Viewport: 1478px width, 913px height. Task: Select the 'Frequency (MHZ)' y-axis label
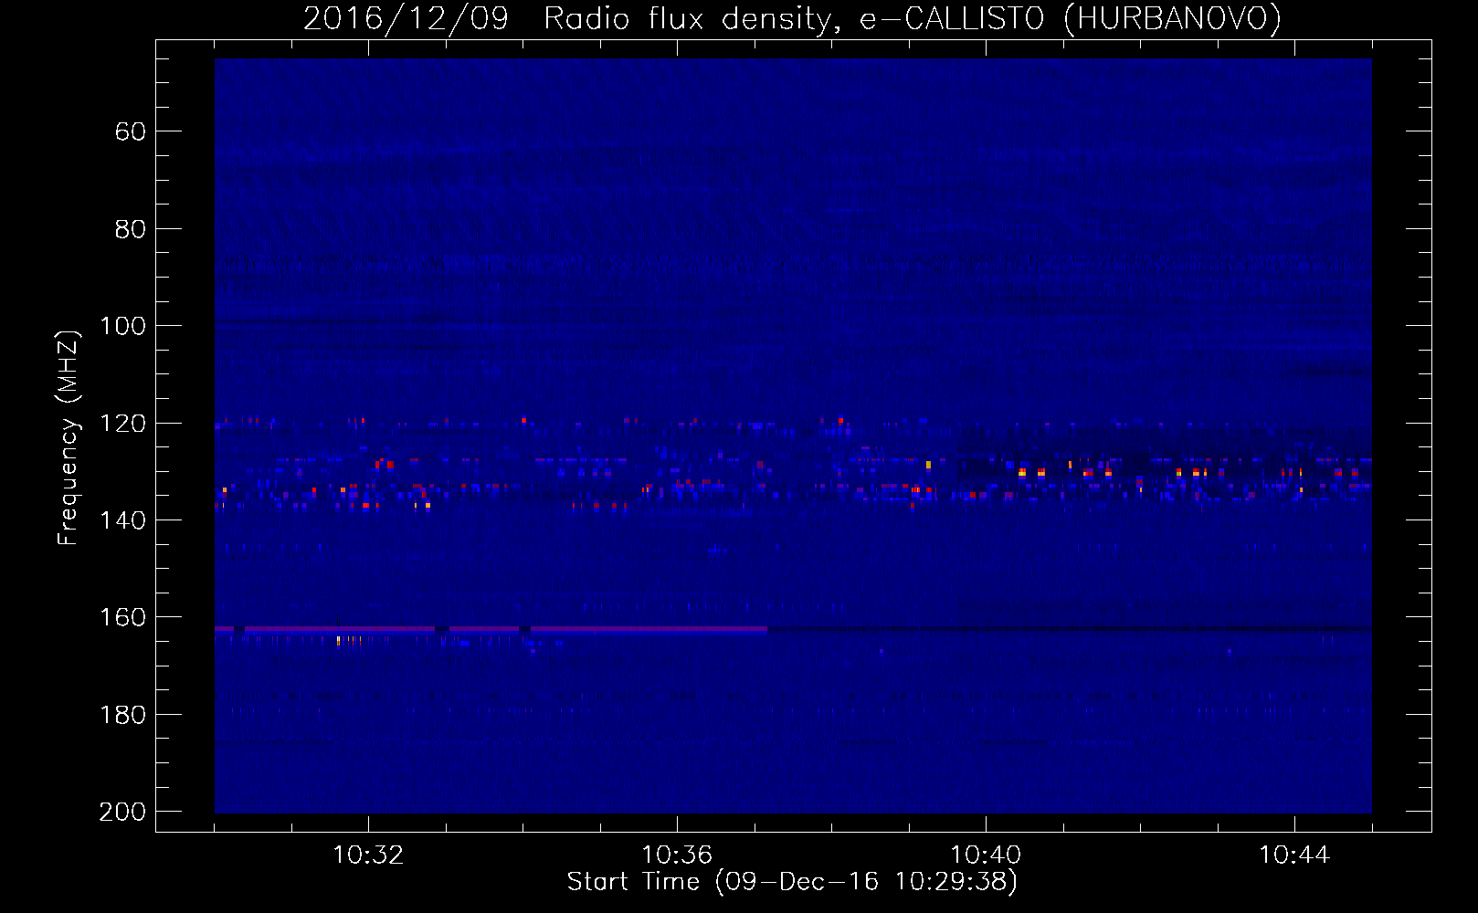pyautogui.click(x=69, y=437)
